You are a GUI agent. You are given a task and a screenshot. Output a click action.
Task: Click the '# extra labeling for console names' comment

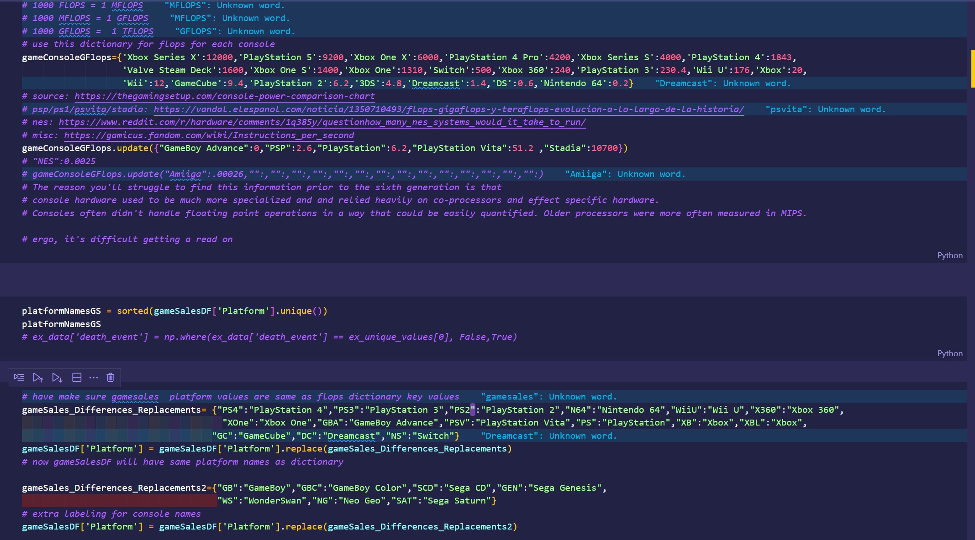click(111, 514)
